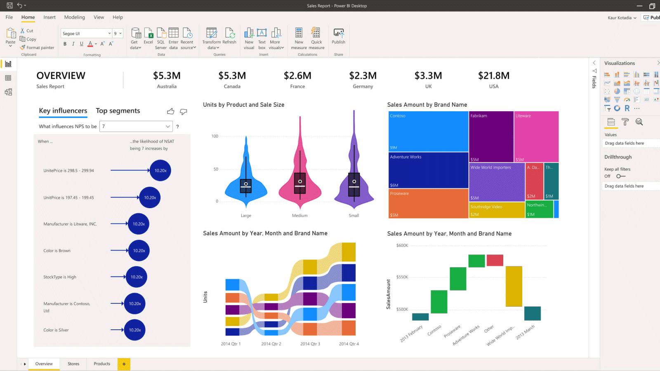
Task: Click the Contoso tile in the treemap
Action: click(x=428, y=131)
